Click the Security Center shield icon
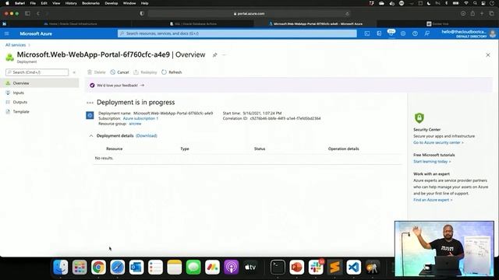Viewport: 499px width, 280px height. (x=419, y=117)
